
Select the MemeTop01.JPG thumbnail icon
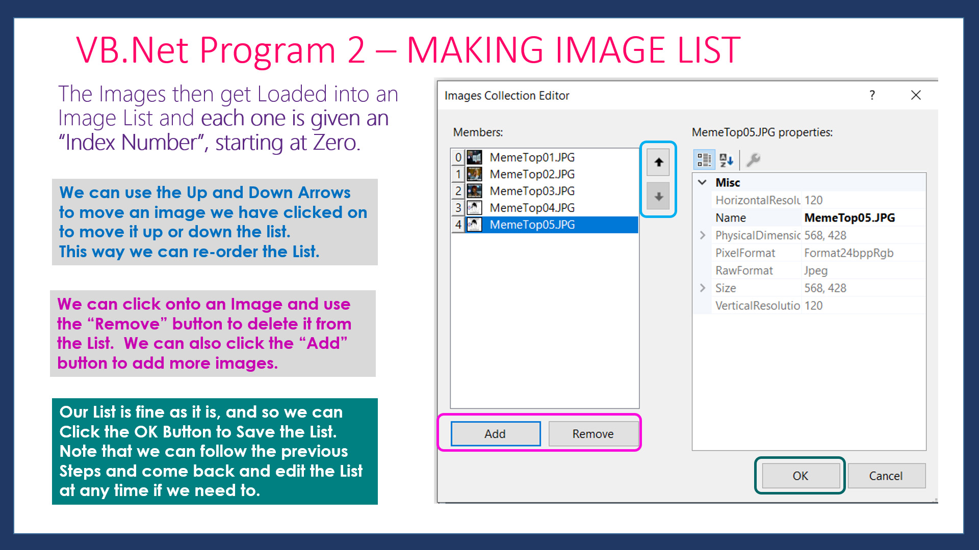474,157
